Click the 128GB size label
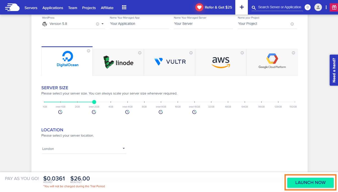338x192 pixels. (278, 107)
